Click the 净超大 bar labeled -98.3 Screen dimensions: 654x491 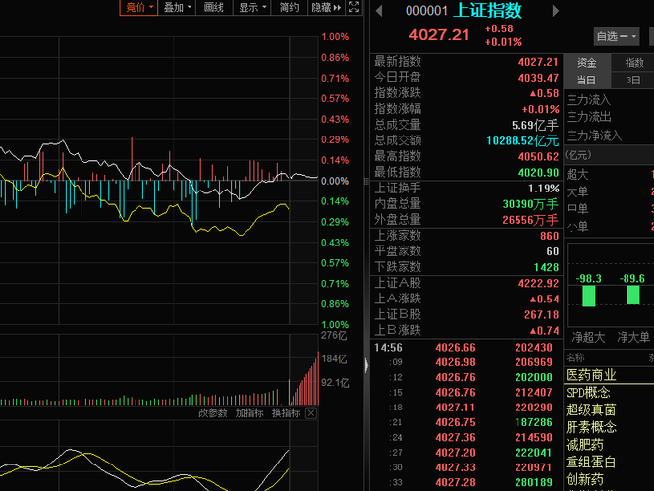click(x=589, y=296)
